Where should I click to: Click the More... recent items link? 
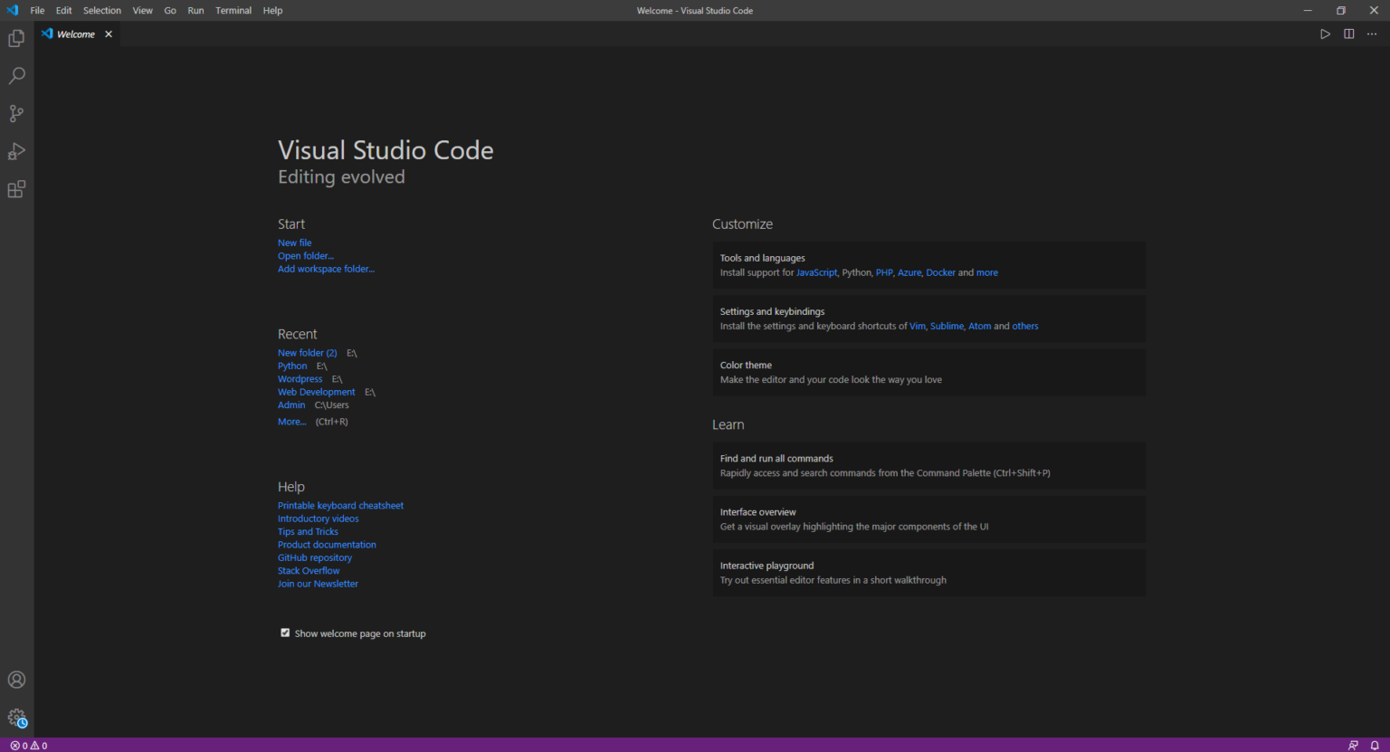click(x=291, y=422)
